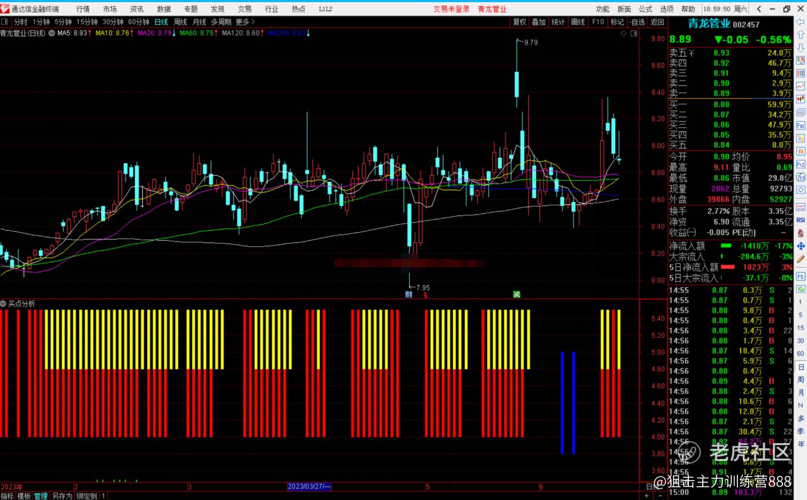Screen dimensions: 807x500
Task: Select weekly 周 period in right sidebar
Action: tap(800, 380)
